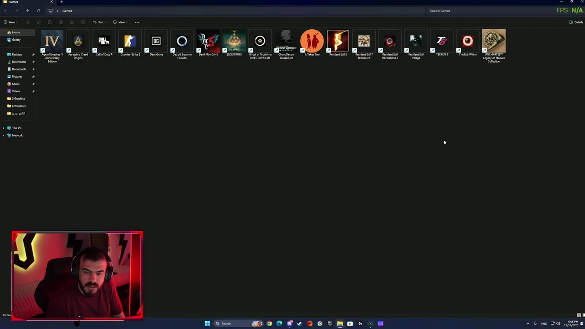Close the Games tab
The height and width of the screenshot is (329, 585).
click(x=51, y=2)
